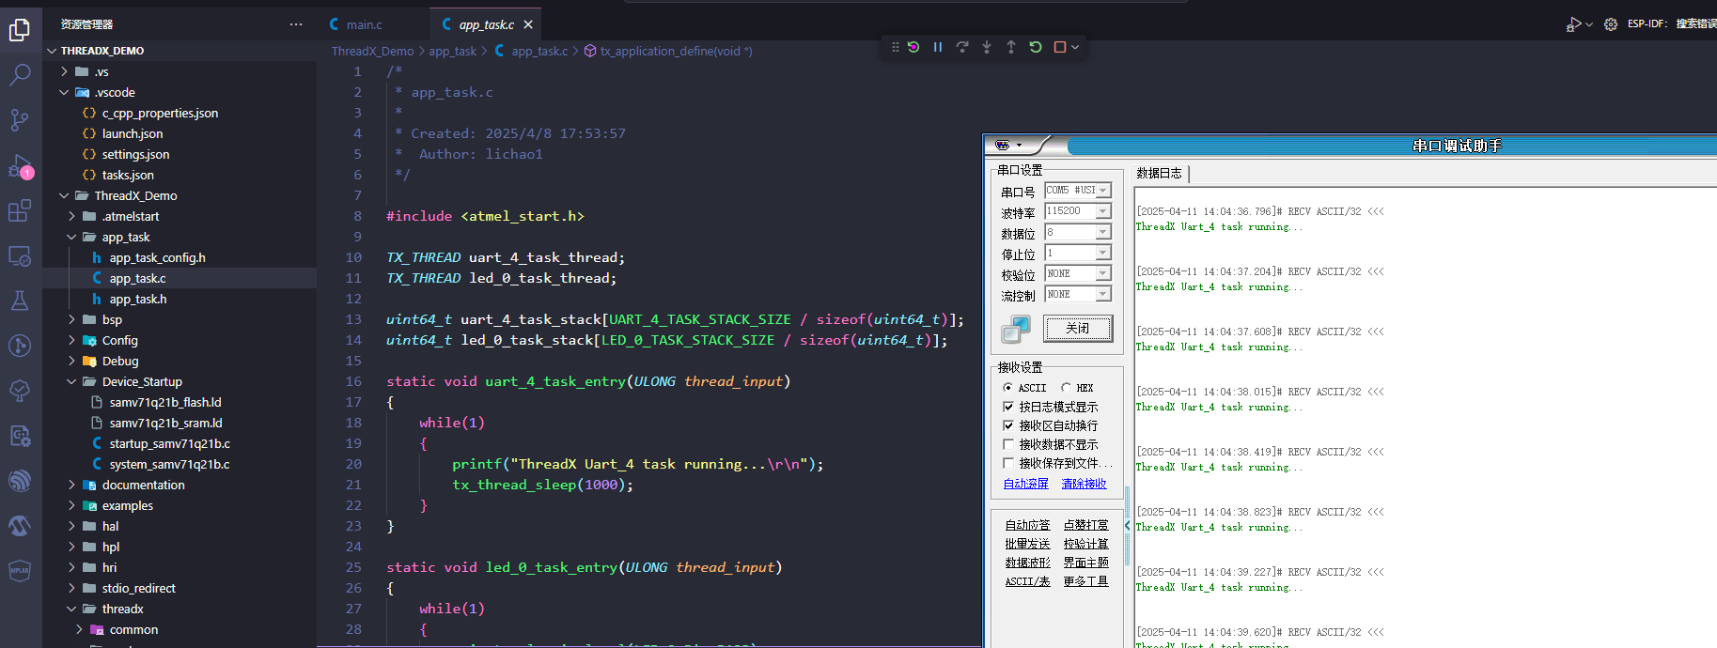This screenshot has width=1717, height=648.
Task: Open the Extensions view
Action: pyautogui.click(x=20, y=211)
